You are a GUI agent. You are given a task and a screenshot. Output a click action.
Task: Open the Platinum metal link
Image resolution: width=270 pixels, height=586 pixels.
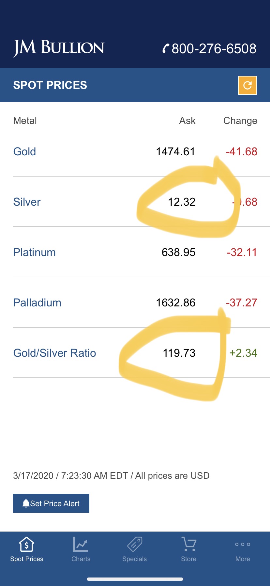coord(34,252)
